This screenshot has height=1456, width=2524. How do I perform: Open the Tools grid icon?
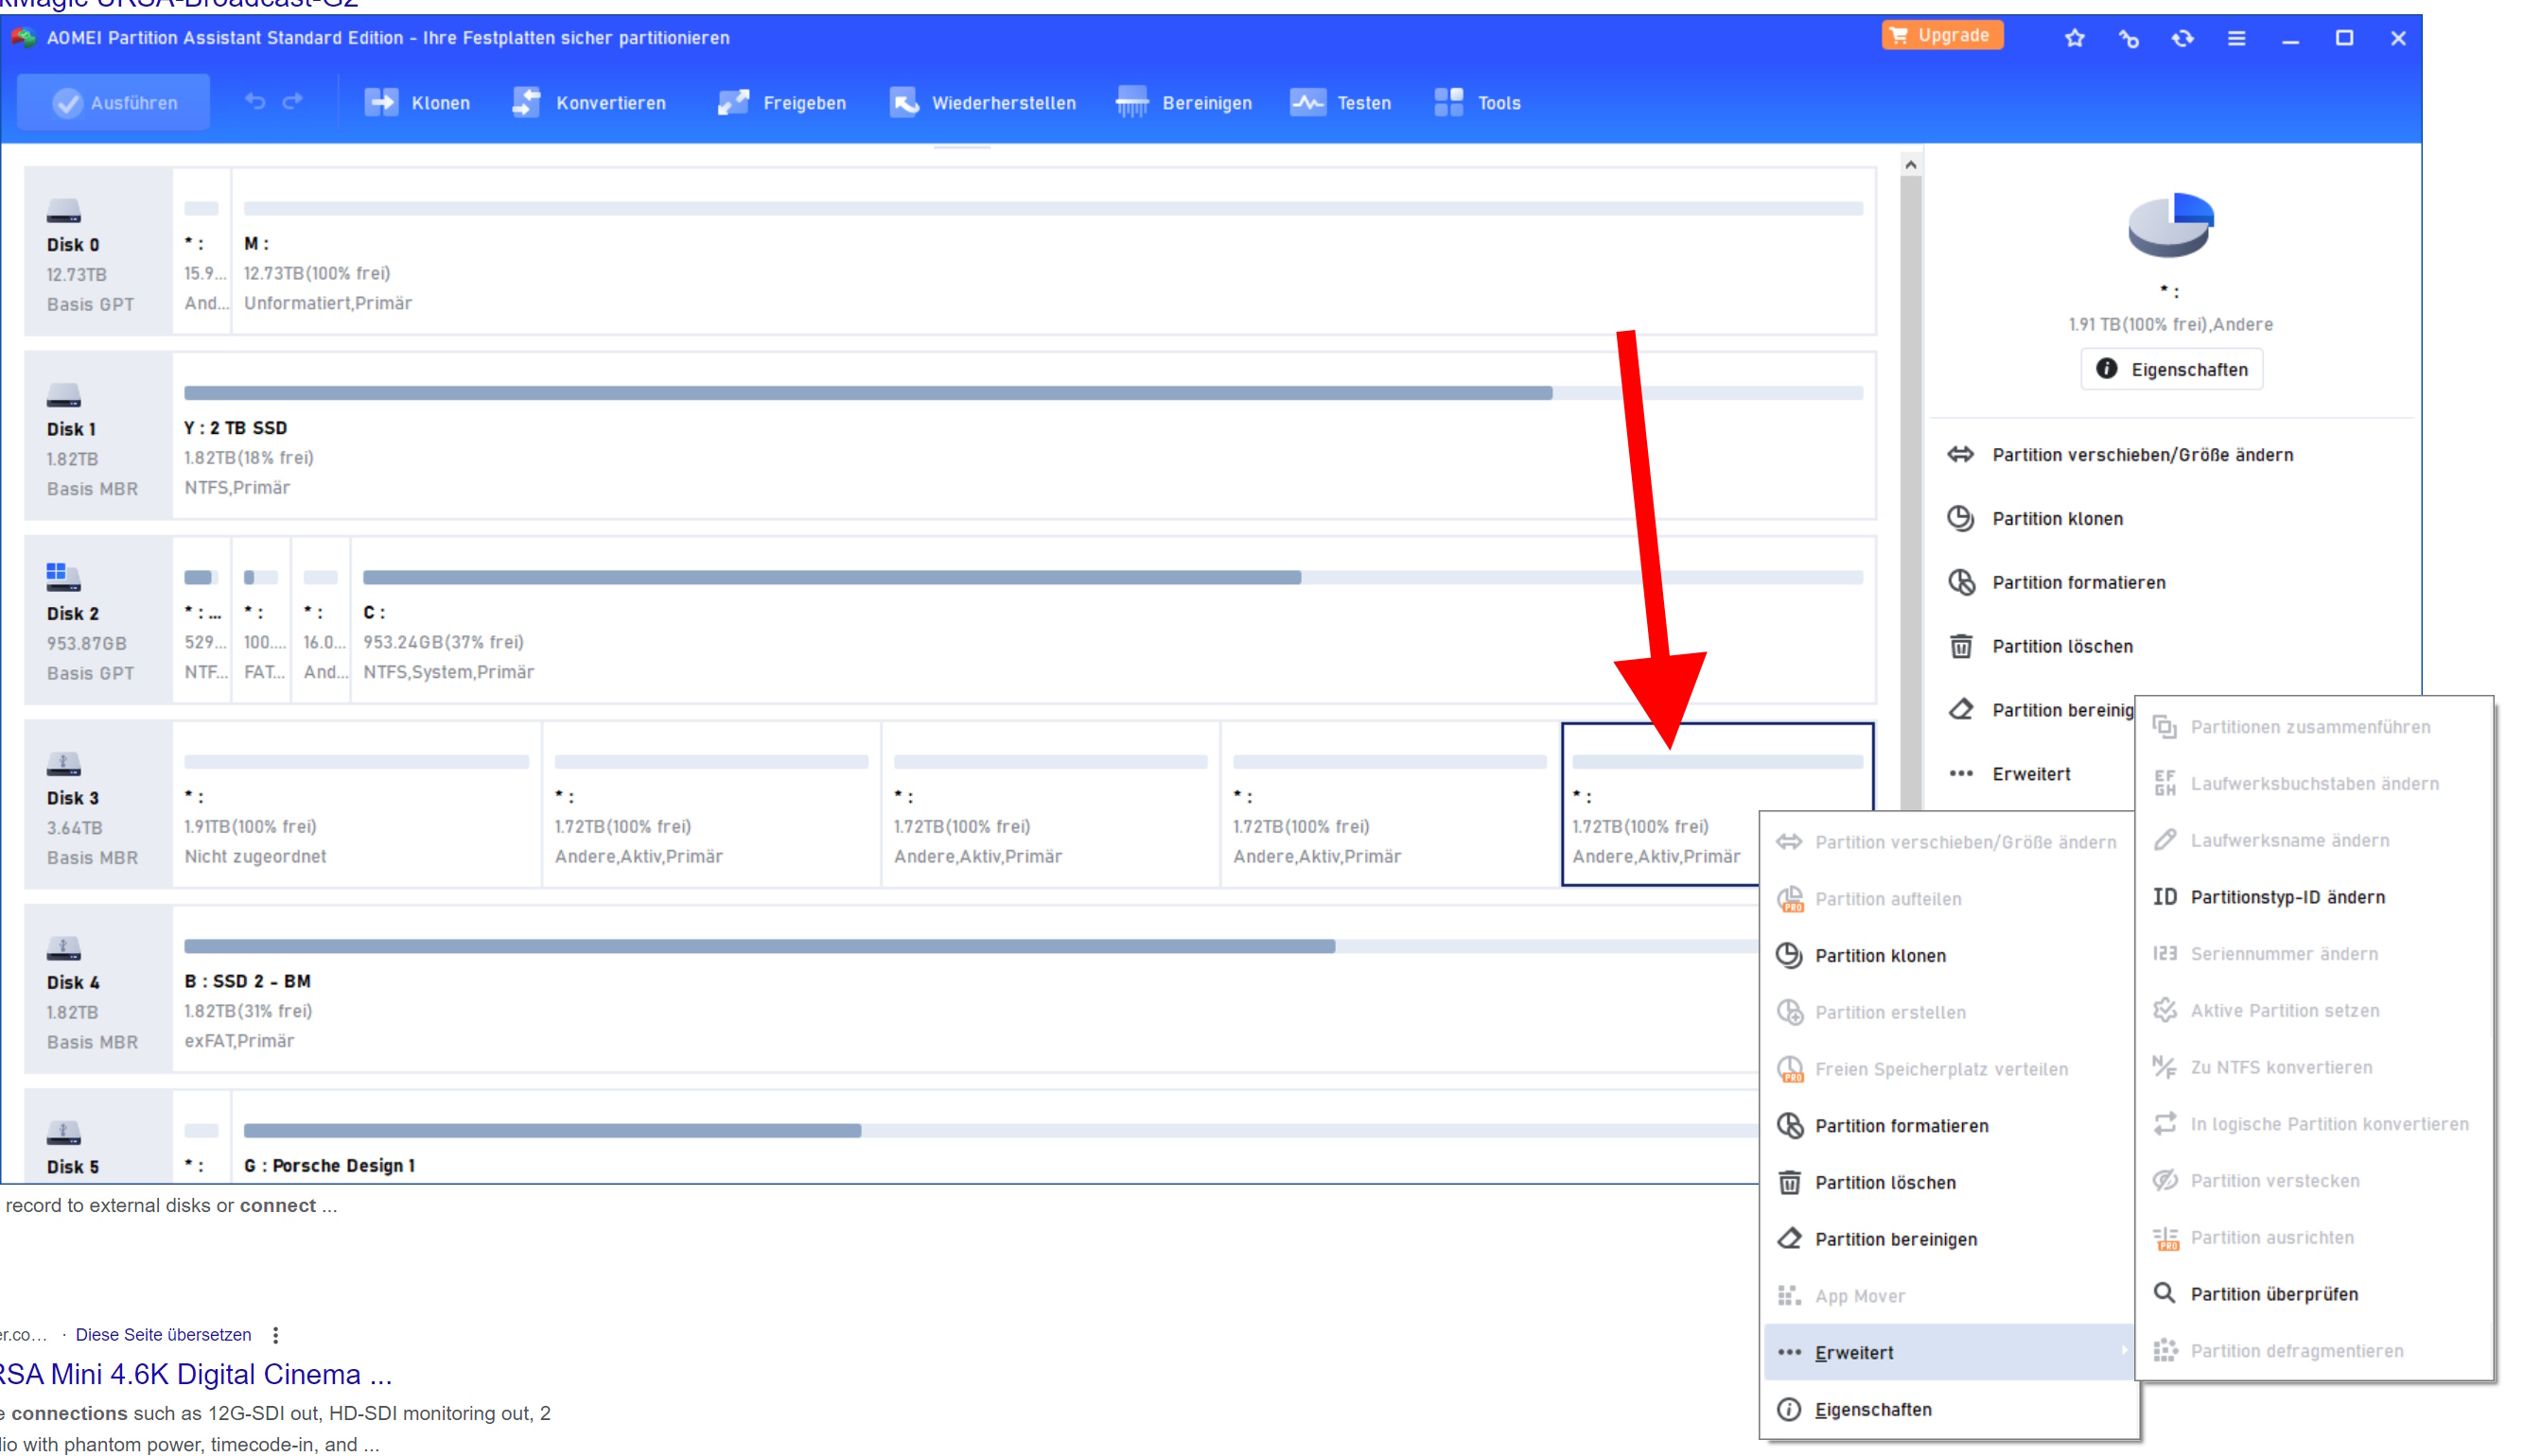tap(1448, 103)
